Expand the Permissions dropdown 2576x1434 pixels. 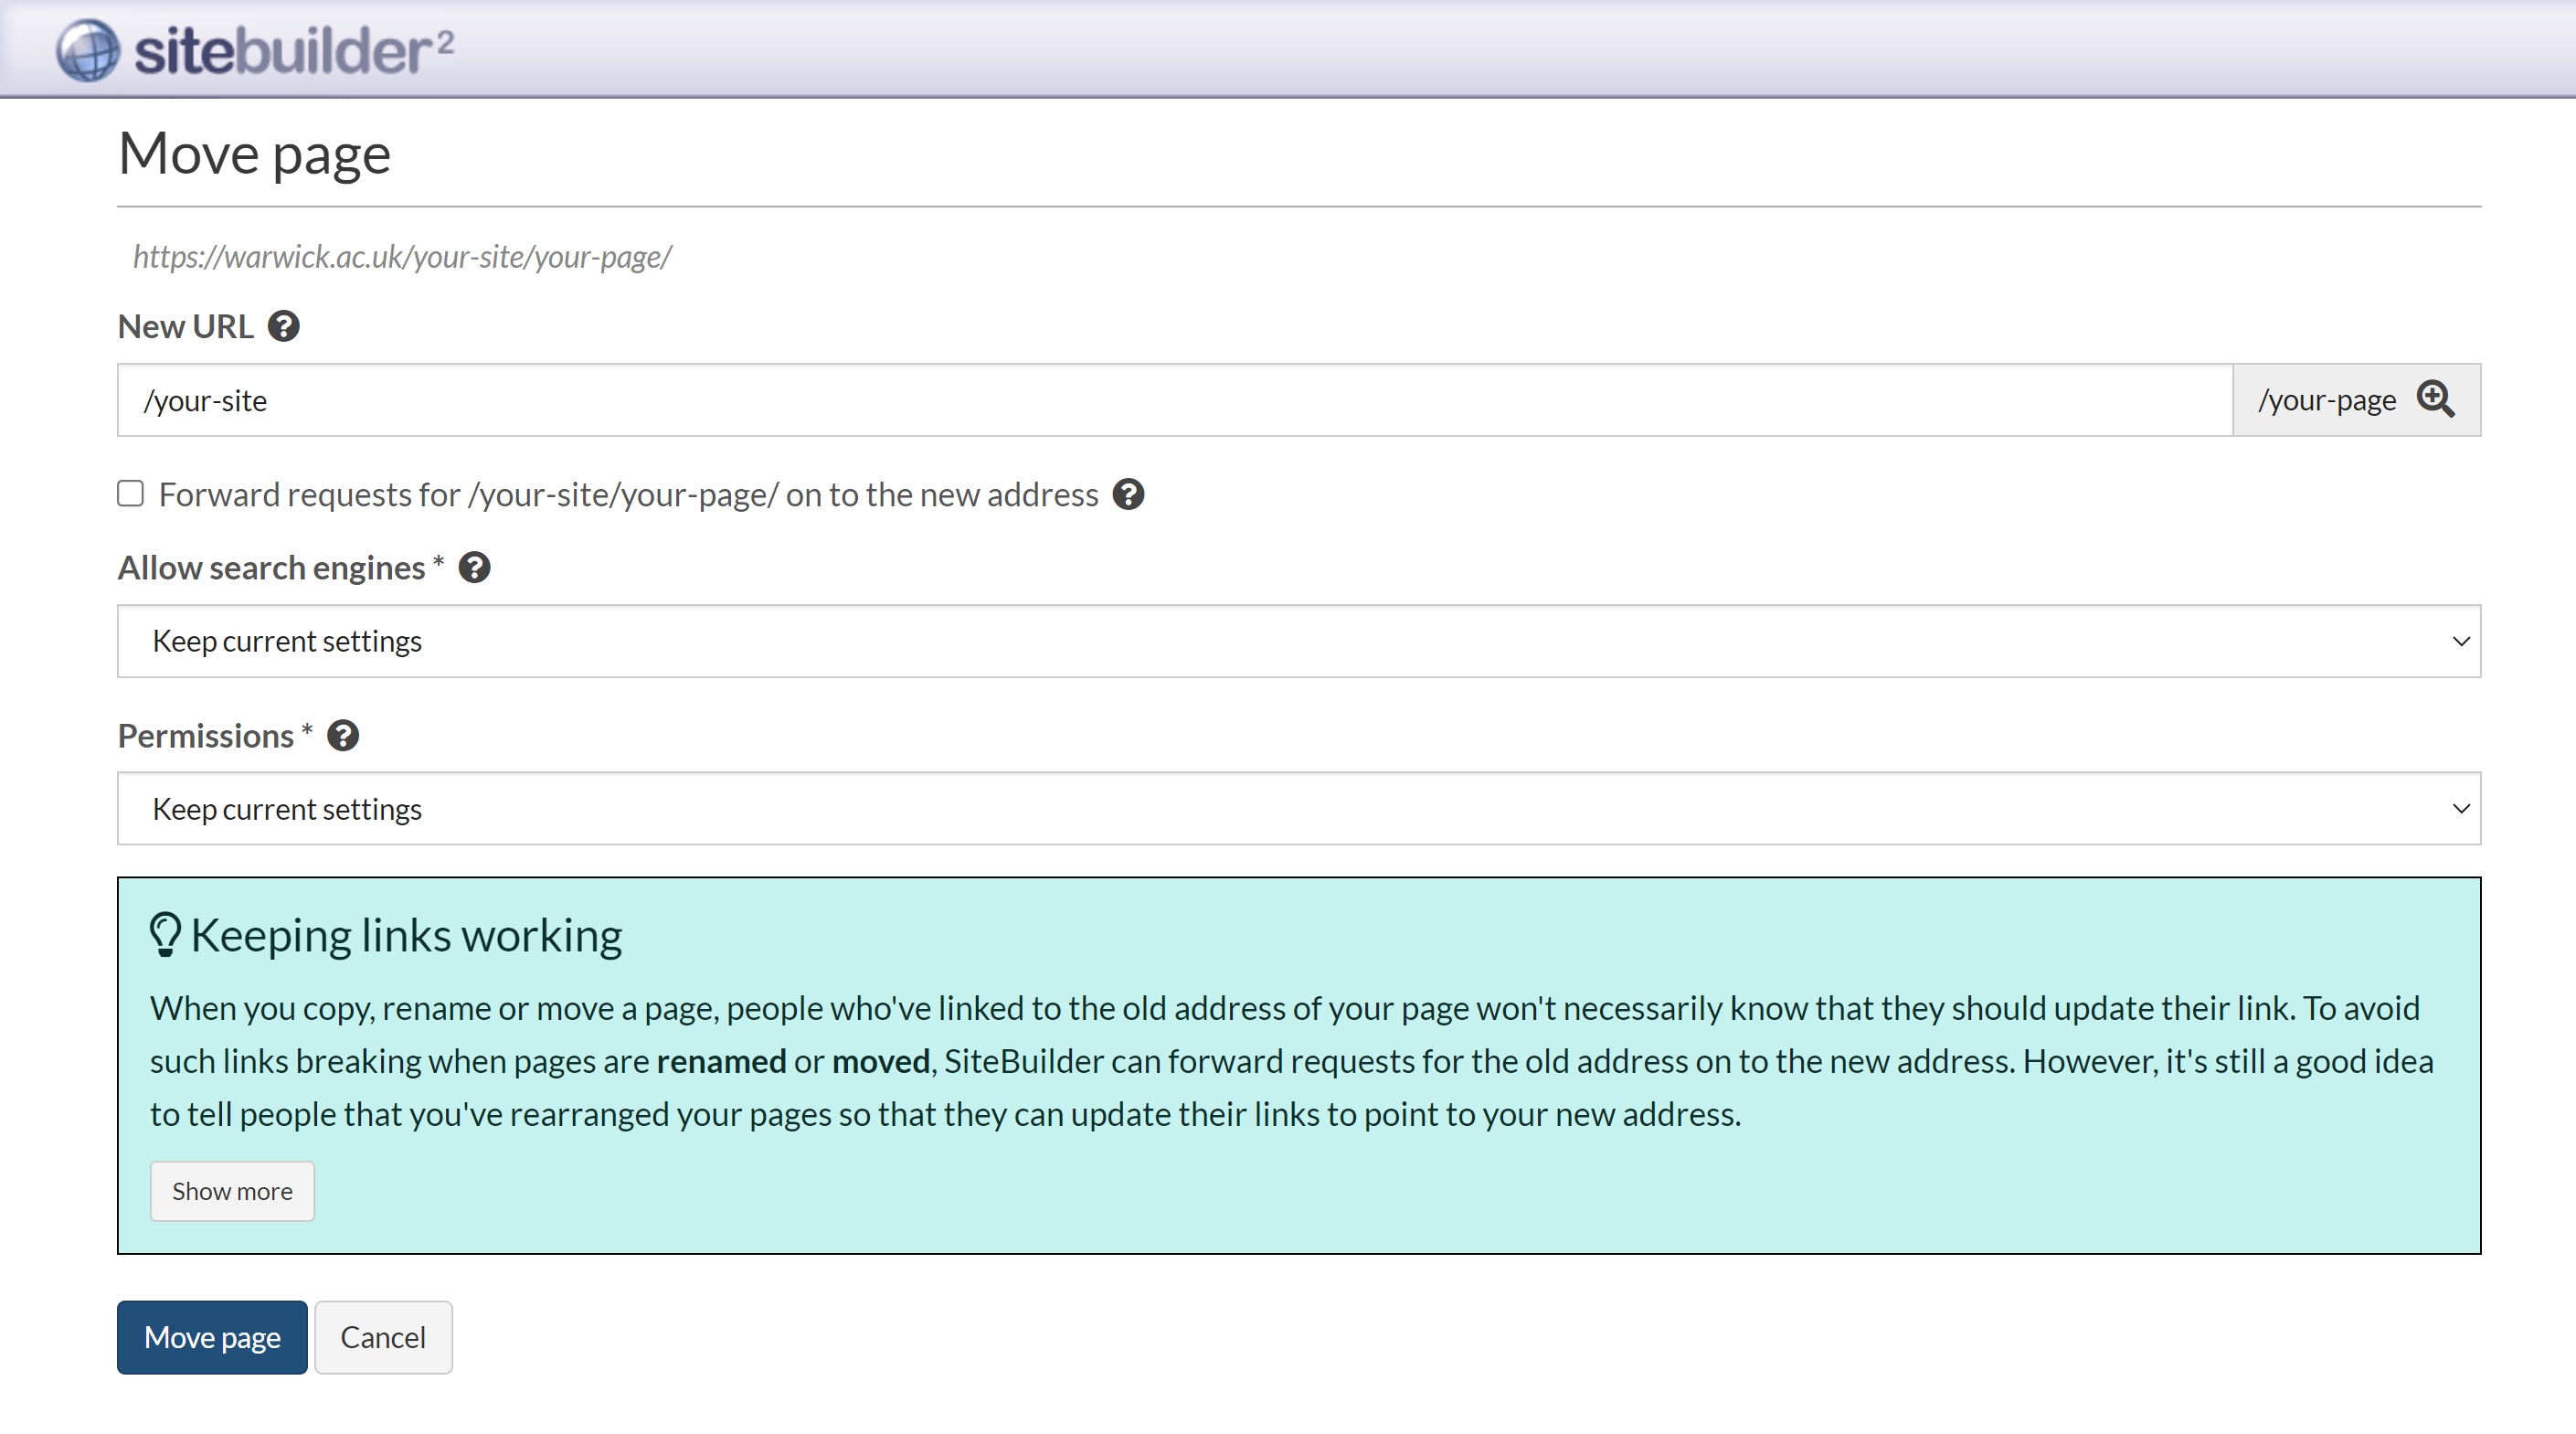tap(1298, 809)
